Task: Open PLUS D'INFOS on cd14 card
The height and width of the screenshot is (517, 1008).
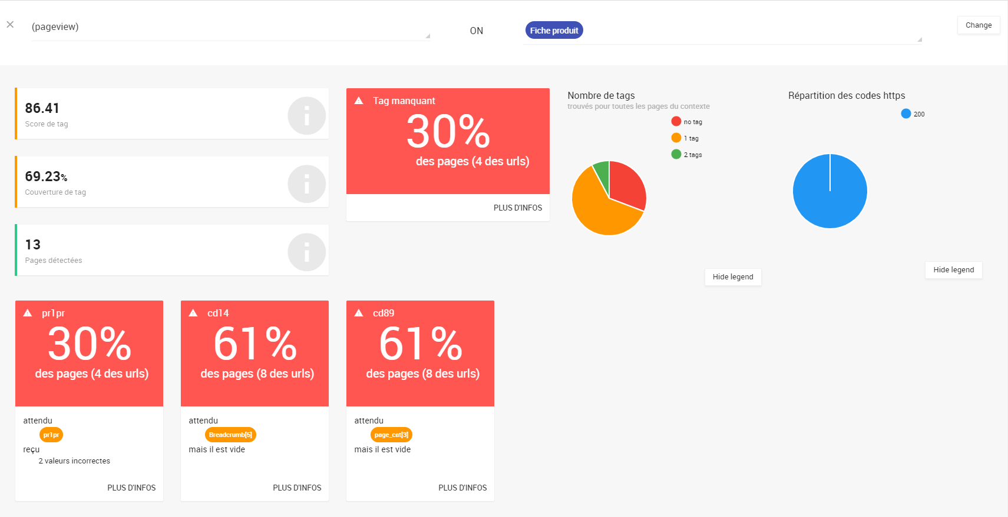Action: [x=297, y=488]
